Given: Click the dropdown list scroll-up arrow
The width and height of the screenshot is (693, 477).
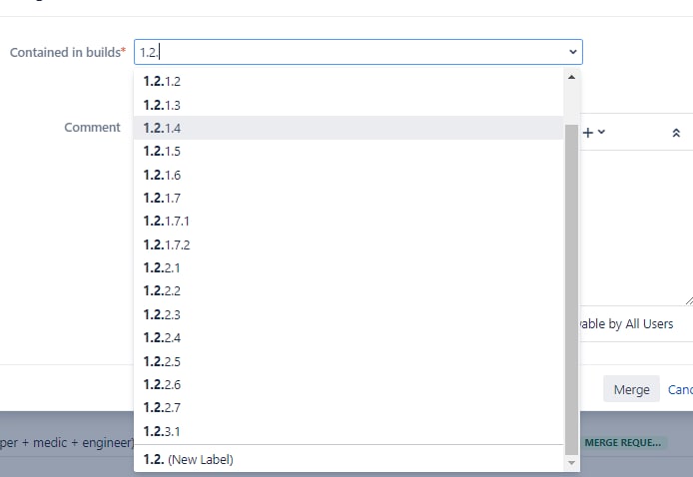Looking at the screenshot, I should [x=571, y=77].
